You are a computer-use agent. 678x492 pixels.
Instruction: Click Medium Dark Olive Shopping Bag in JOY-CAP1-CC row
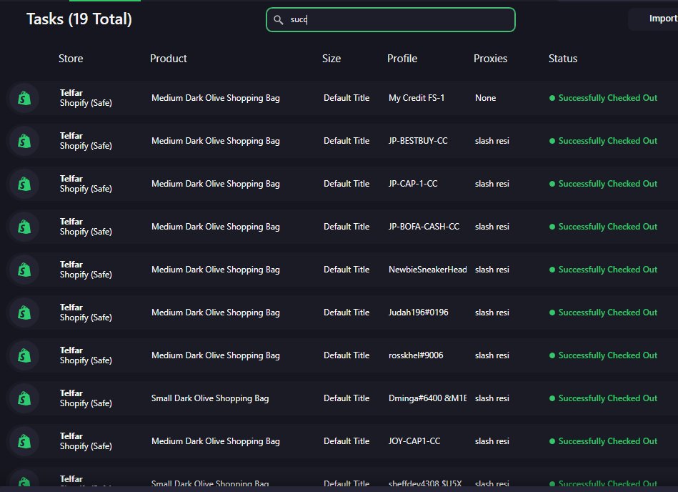[215, 441]
